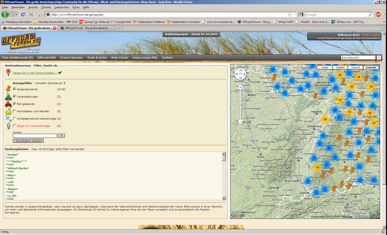Open Offroad-Wiki in the navbar
This screenshot has height=235, width=387.
(x=46, y=57)
